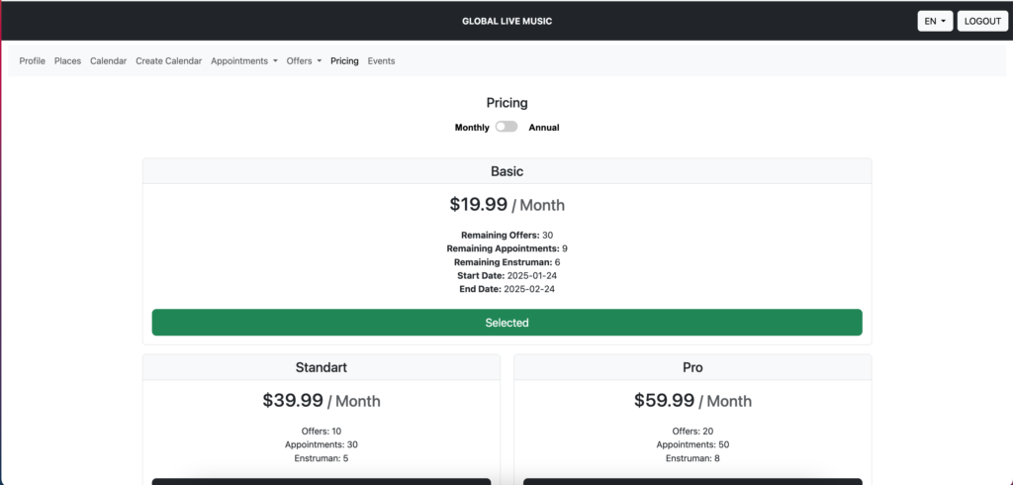
Task: Click the Standart plan header
Action: pos(322,367)
